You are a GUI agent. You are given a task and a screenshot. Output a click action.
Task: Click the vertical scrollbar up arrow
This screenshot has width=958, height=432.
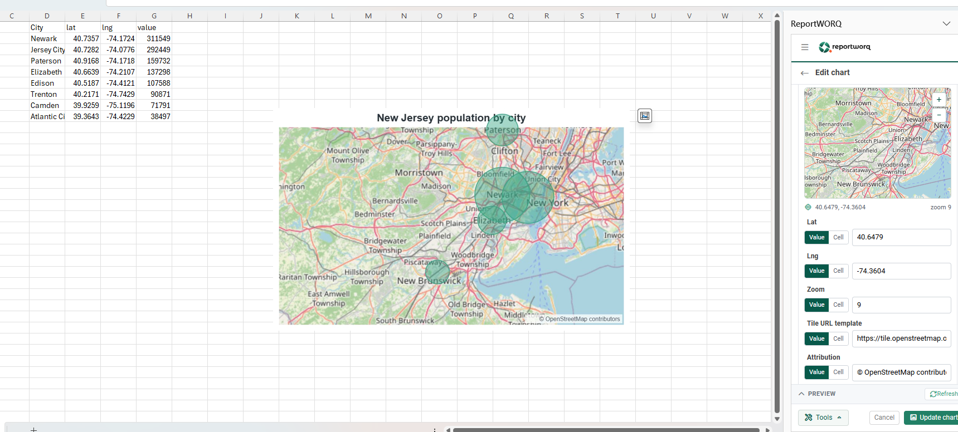tap(777, 15)
